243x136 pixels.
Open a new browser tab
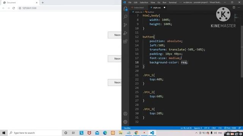coord(43,3)
